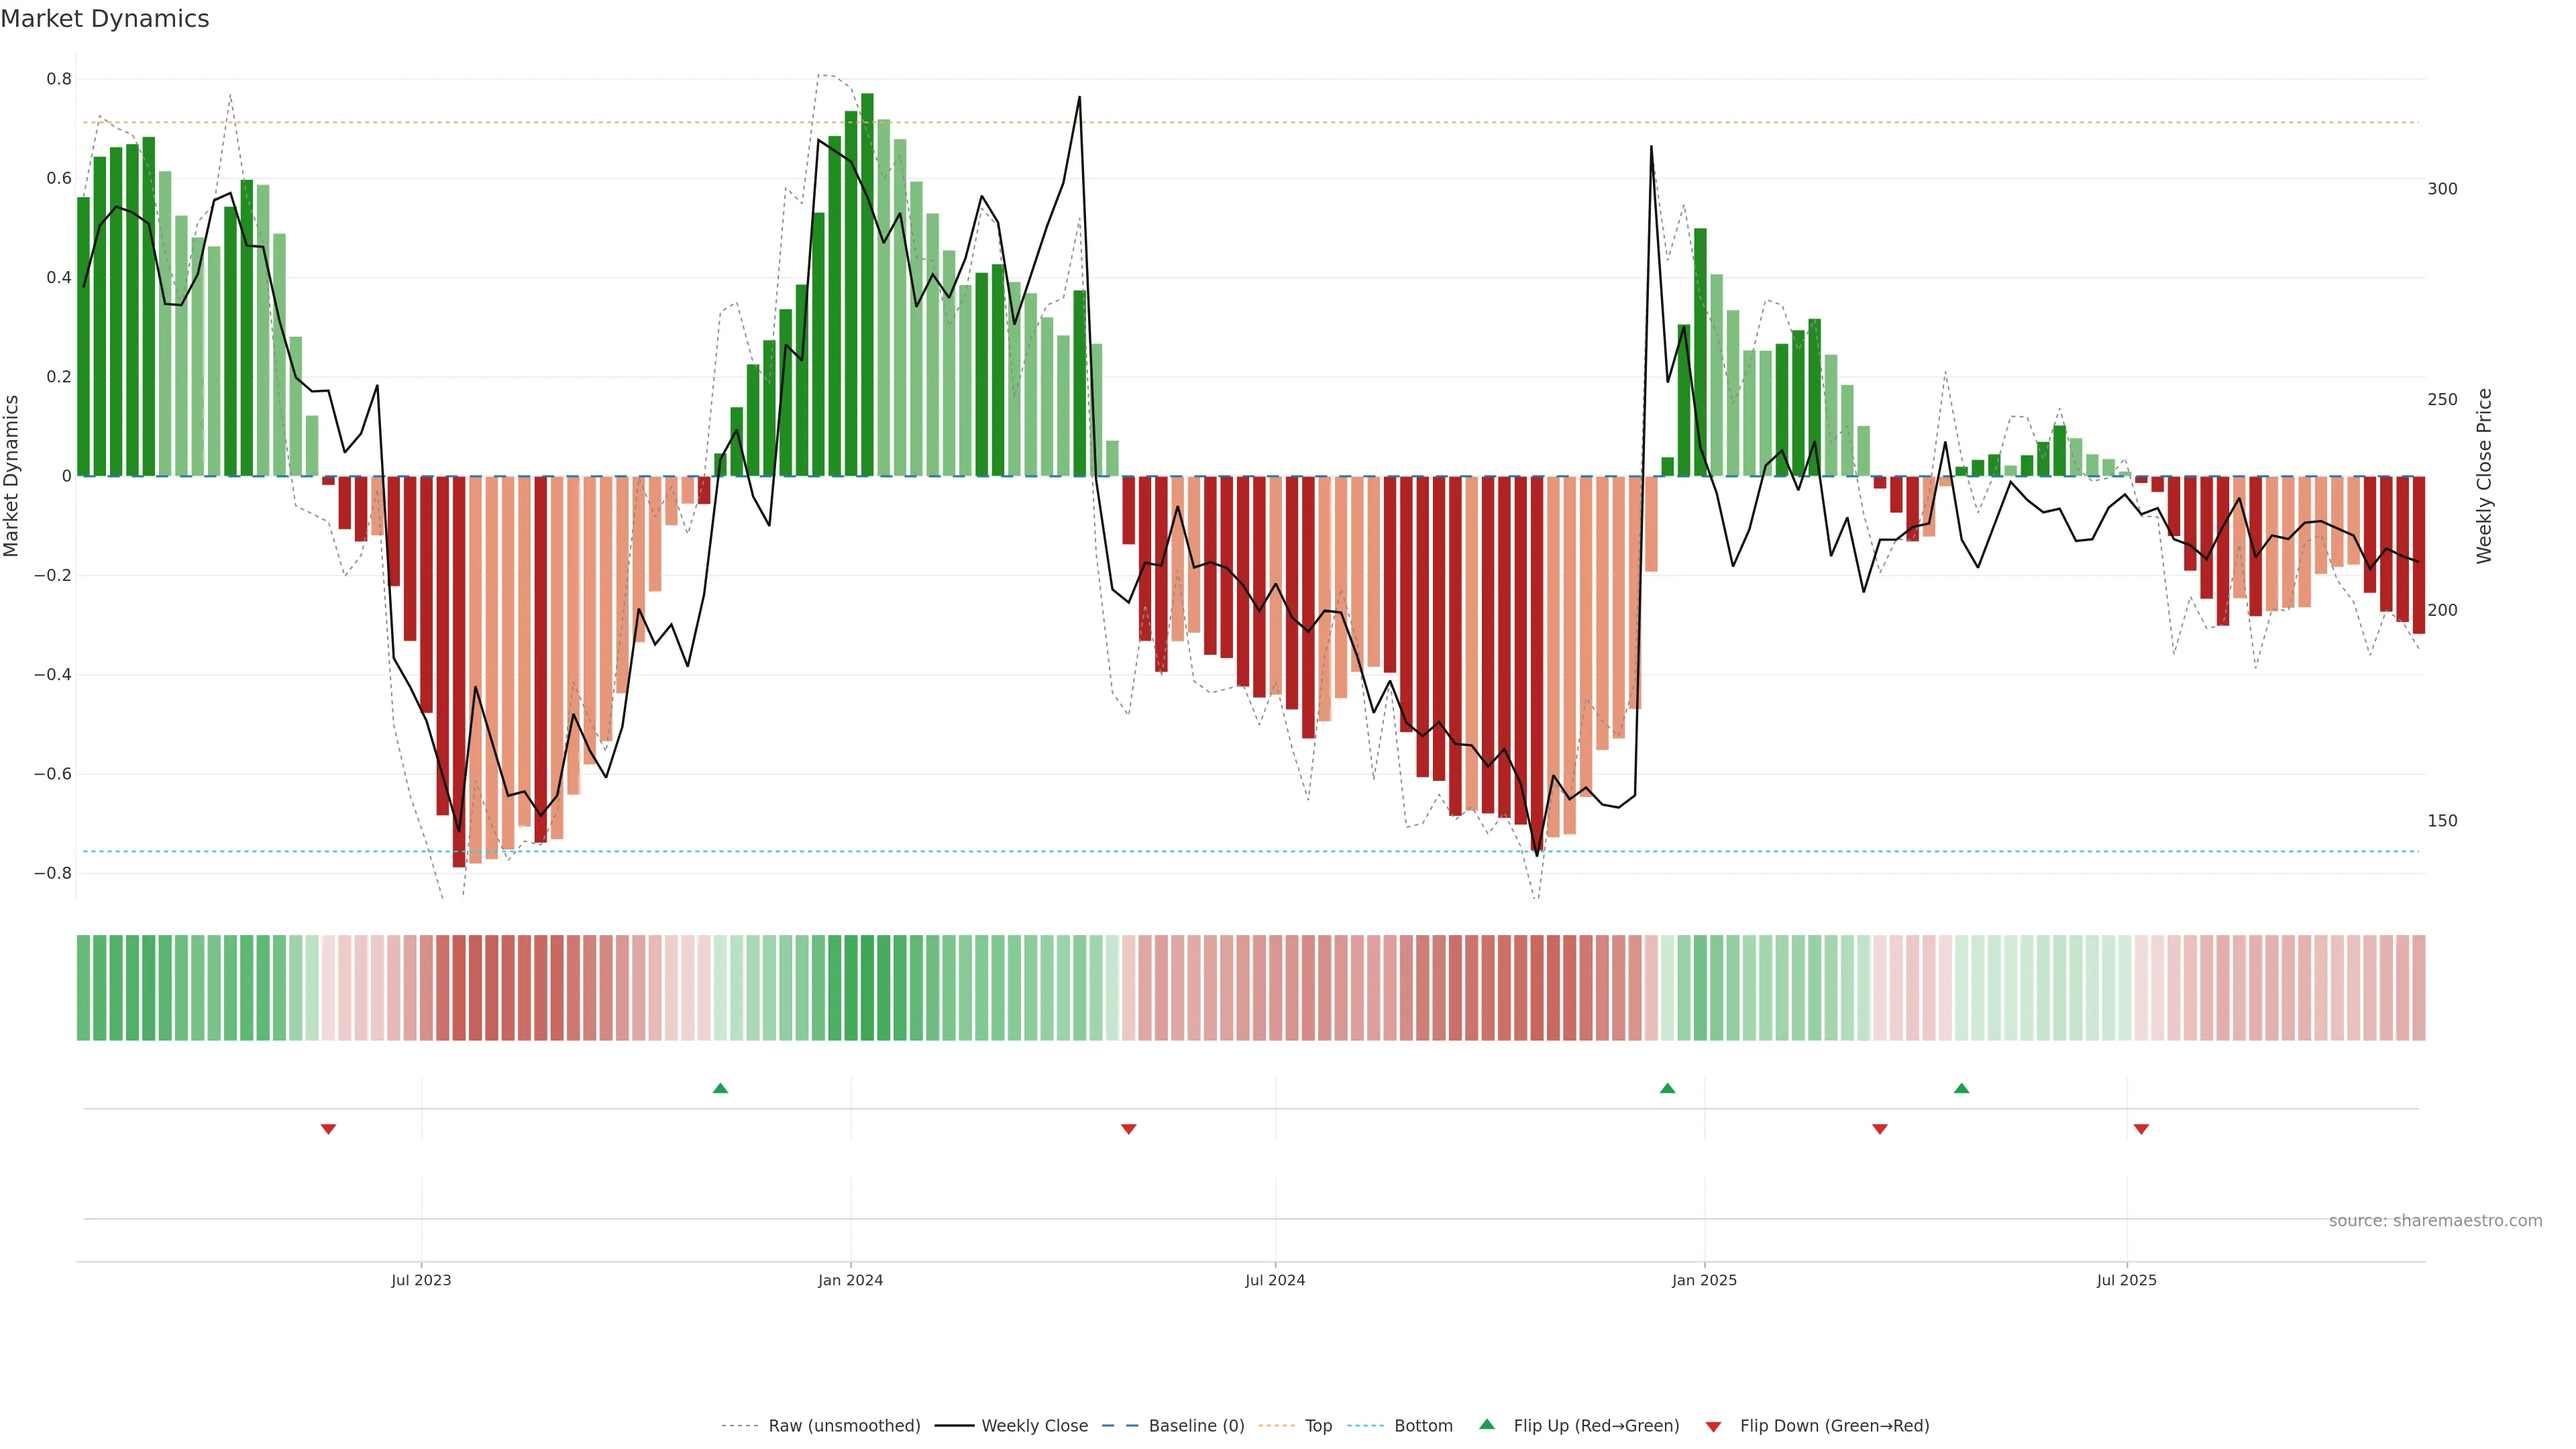Click the flip-up marker just before Jan 2025

[x=1667, y=1088]
